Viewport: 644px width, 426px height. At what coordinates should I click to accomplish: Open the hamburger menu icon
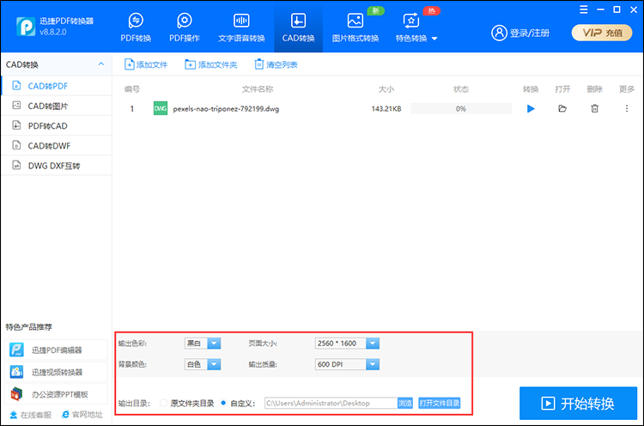[x=583, y=9]
